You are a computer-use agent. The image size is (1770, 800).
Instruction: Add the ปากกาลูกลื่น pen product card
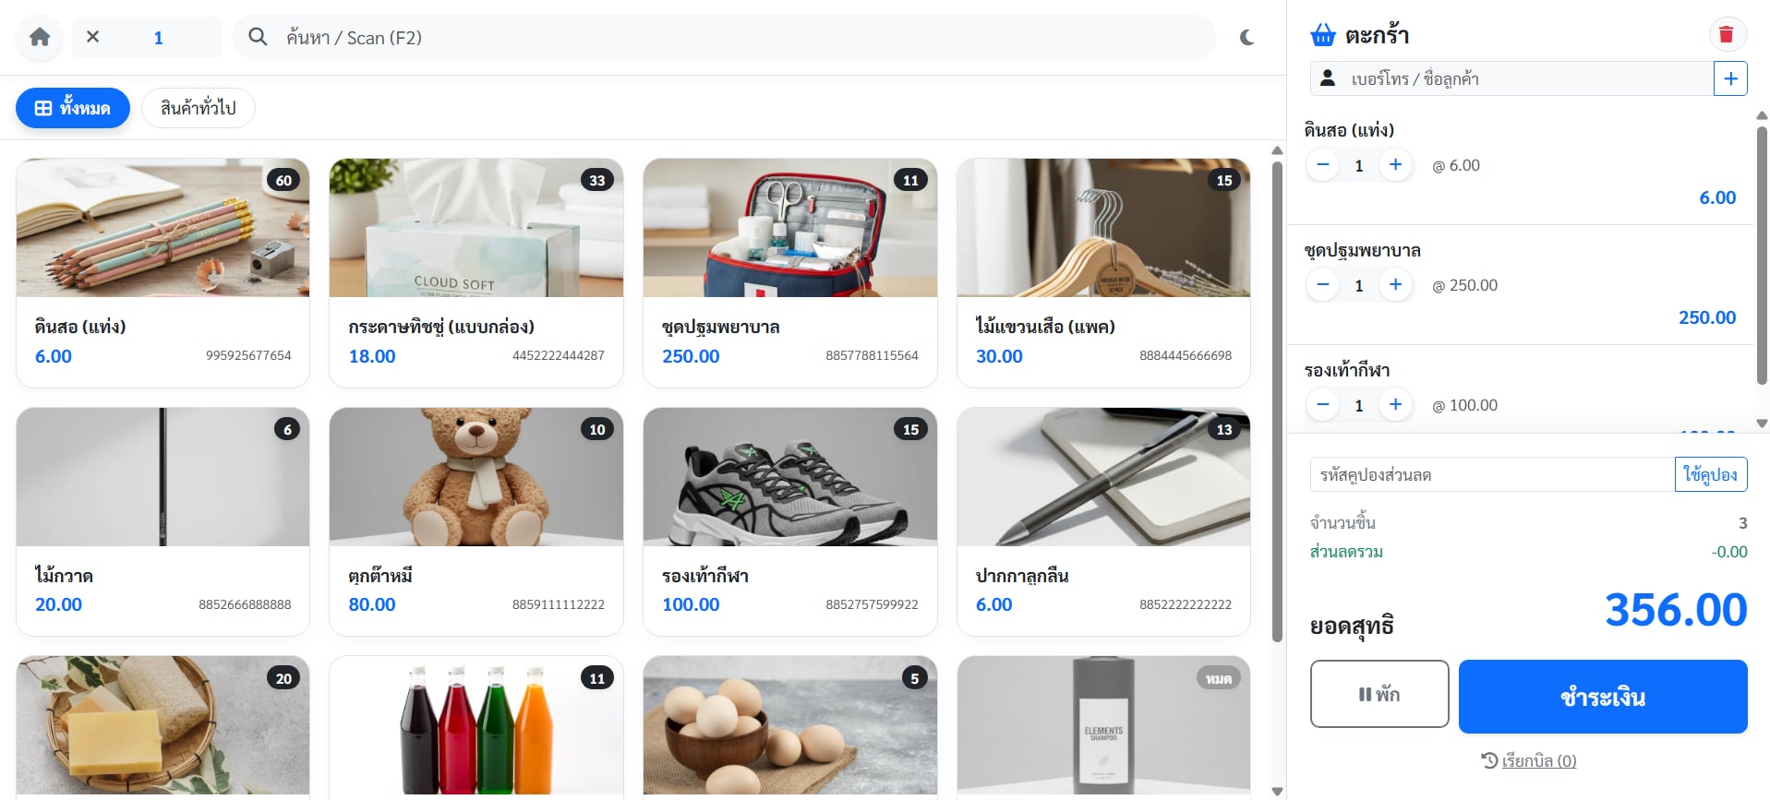point(1103,521)
